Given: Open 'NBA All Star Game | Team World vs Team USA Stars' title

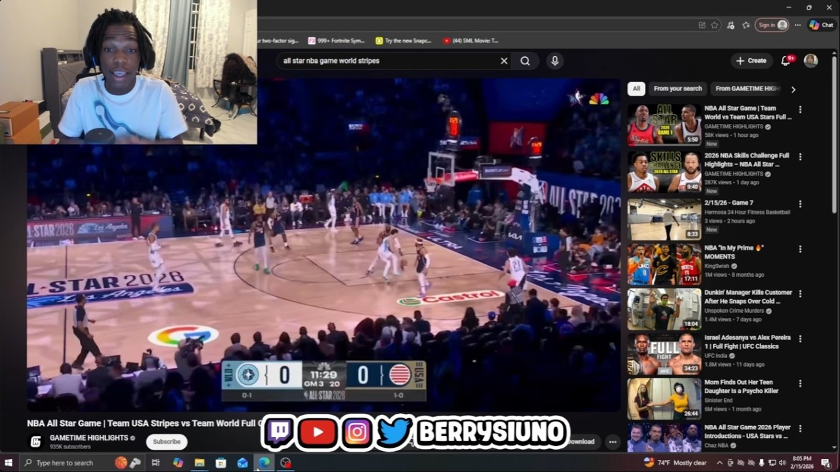Looking at the screenshot, I should point(748,113).
